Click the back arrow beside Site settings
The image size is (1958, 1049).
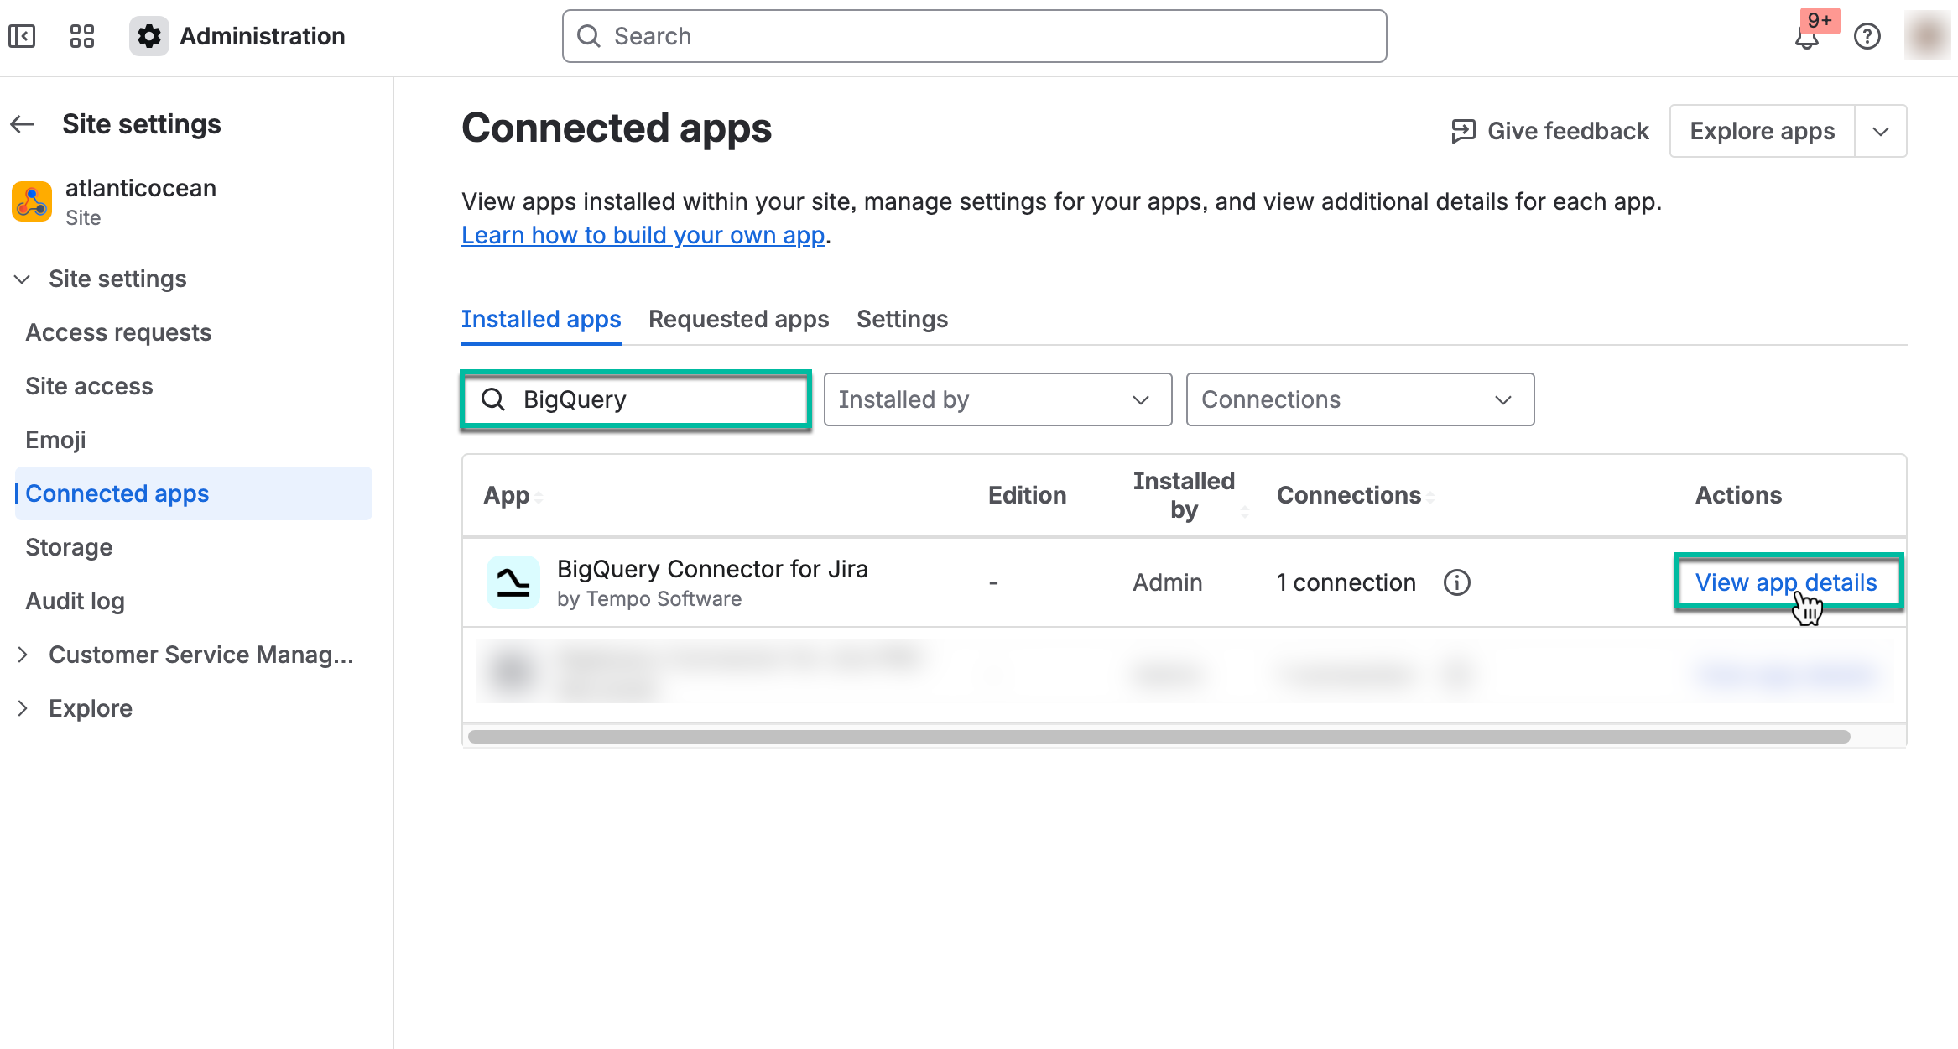click(21, 123)
